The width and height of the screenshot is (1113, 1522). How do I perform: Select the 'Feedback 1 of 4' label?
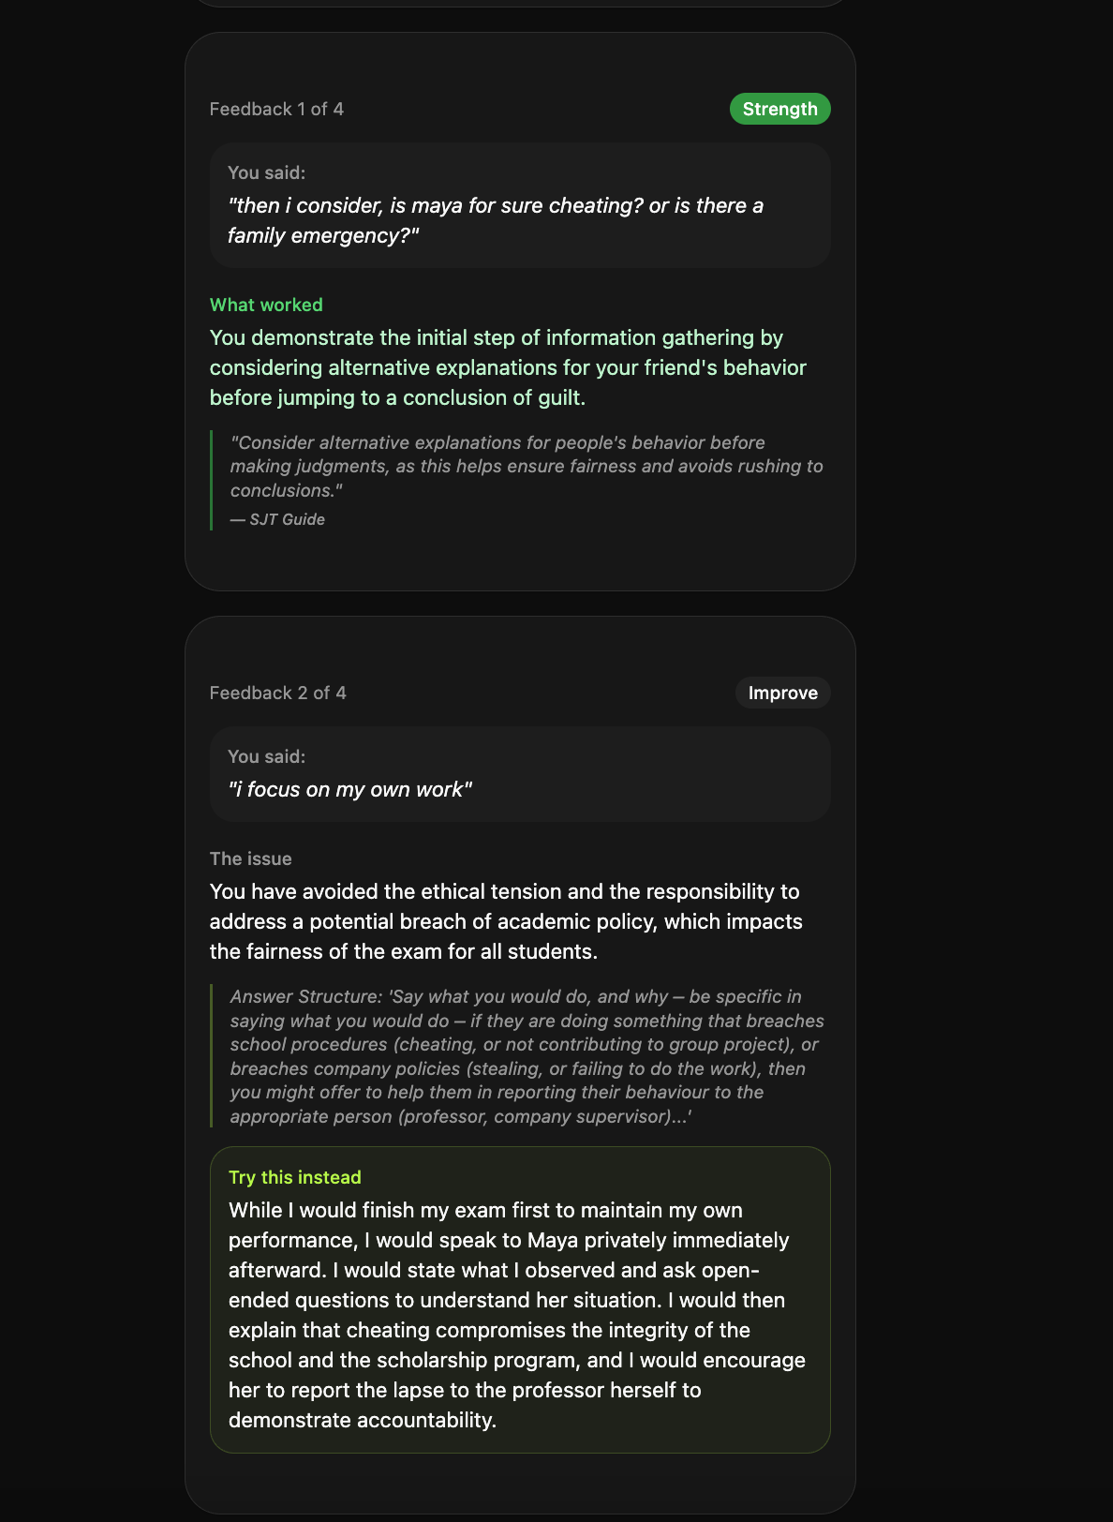[276, 109]
